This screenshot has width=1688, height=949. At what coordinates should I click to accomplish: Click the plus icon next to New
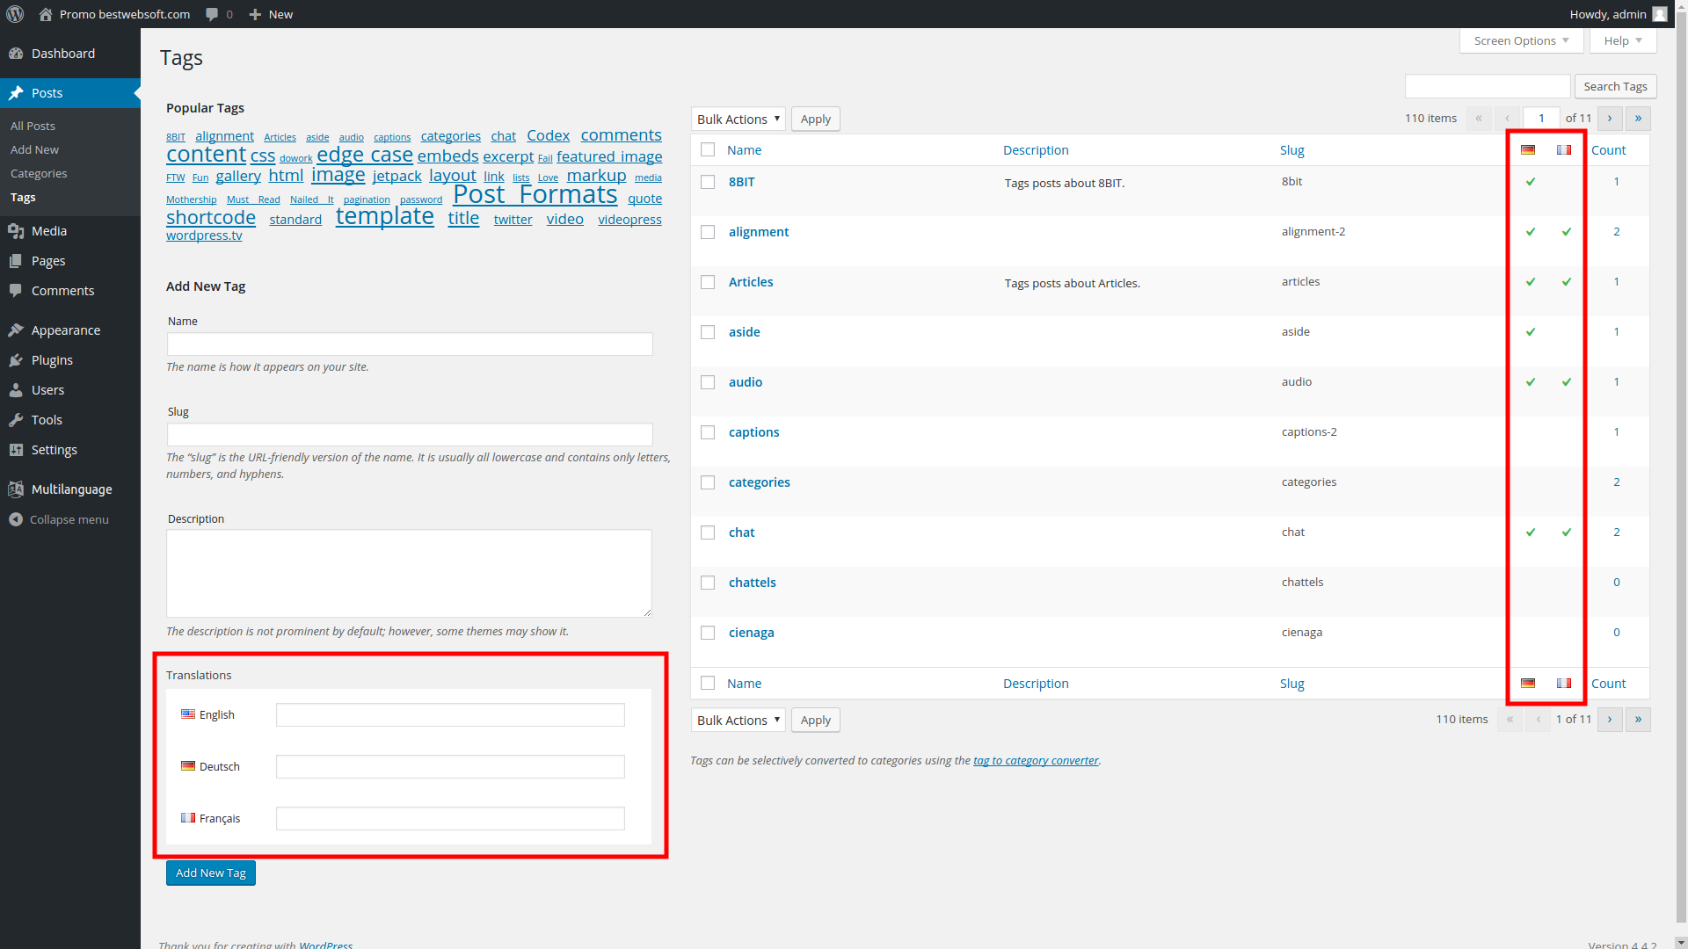[255, 14]
